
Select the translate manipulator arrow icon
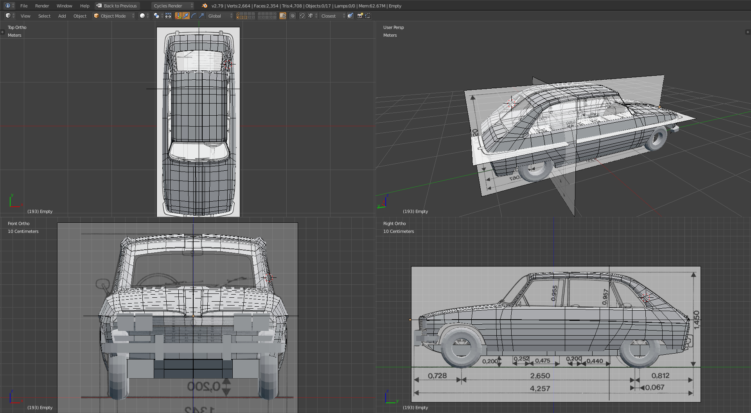[x=186, y=16]
